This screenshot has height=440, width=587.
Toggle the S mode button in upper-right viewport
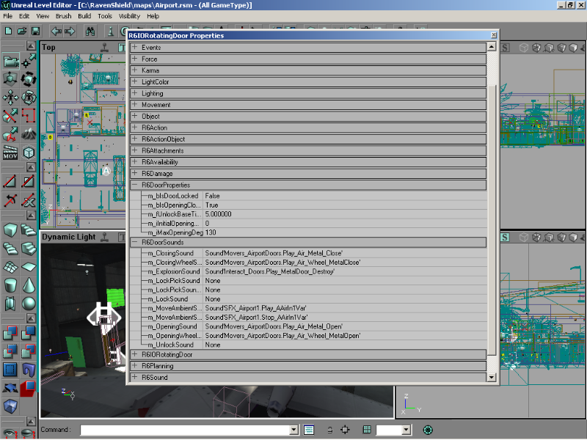[506, 48]
